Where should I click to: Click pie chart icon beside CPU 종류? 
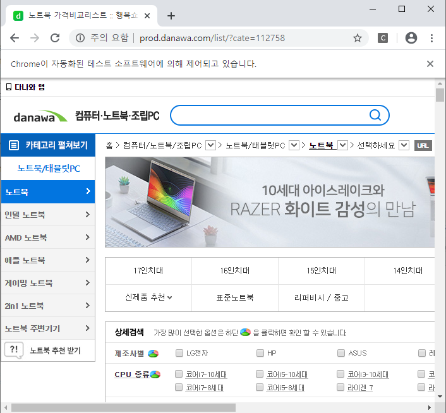[x=155, y=374]
